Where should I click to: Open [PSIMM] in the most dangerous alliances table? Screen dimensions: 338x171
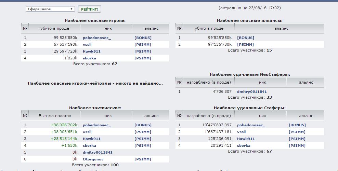pos(245,45)
